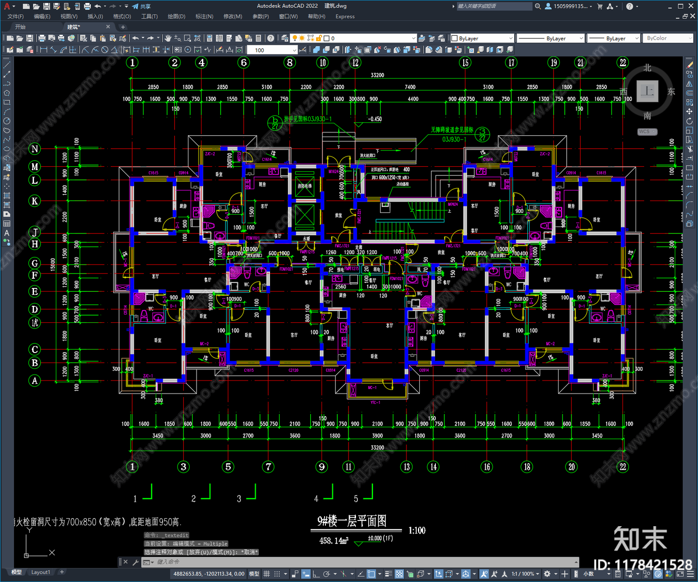The height and width of the screenshot is (582, 698).
Task: Open the QuickCalc calculator icon
Action: pyautogui.click(x=258, y=38)
